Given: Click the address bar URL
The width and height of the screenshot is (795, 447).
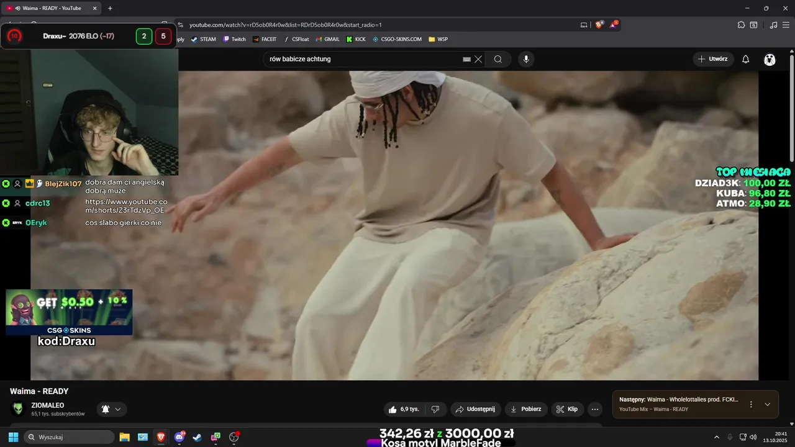Looking at the screenshot, I should click(x=285, y=25).
